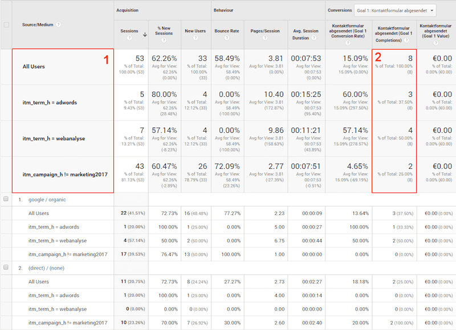The image size is (456, 330).
Task: Click the sort arrow in Sessions column
Action: (145, 35)
